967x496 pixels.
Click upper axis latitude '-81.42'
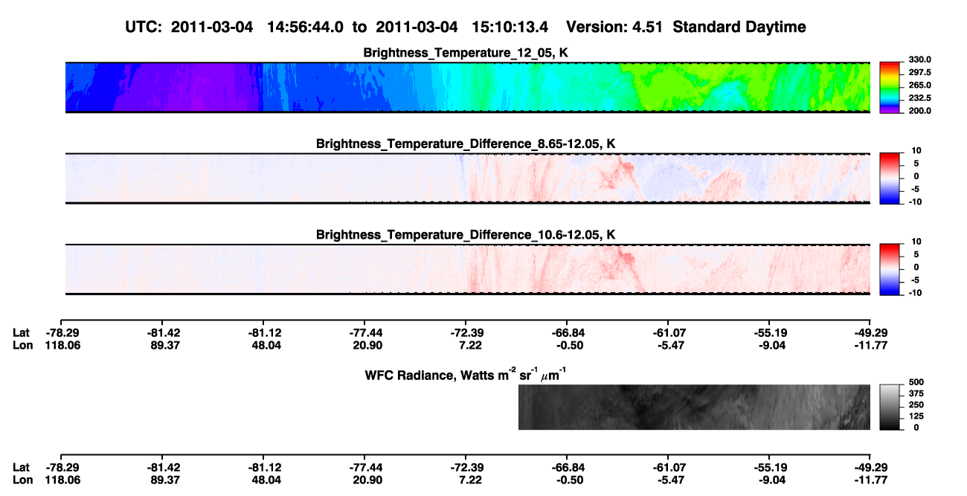(161, 332)
